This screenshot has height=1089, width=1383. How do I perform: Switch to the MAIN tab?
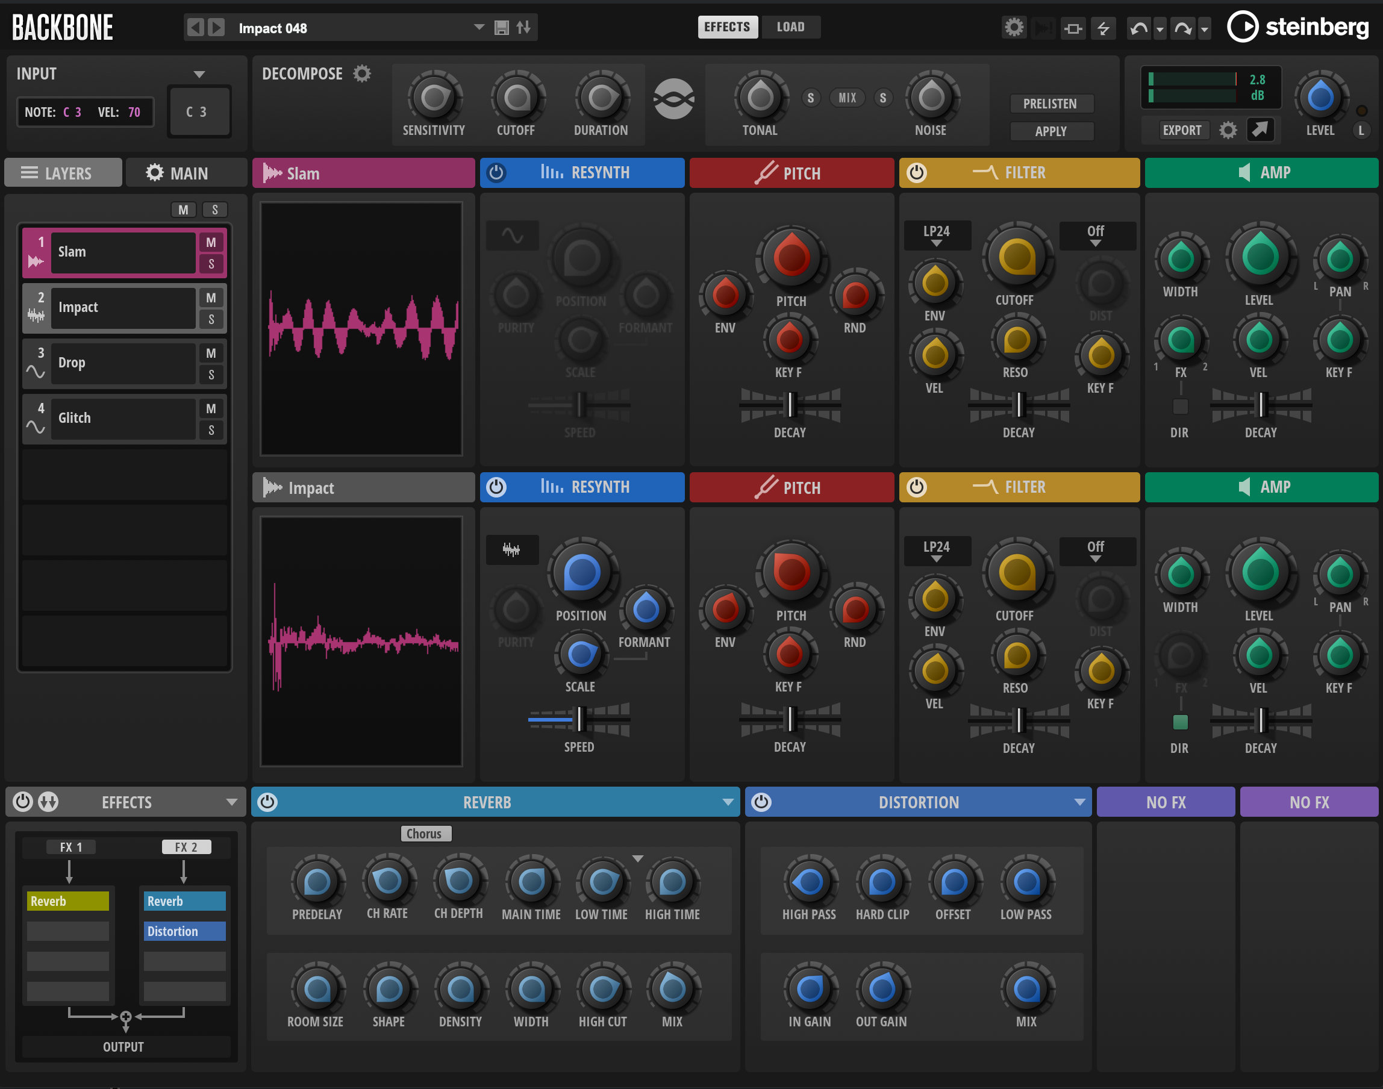pyautogui.click(x=186, y=172)
